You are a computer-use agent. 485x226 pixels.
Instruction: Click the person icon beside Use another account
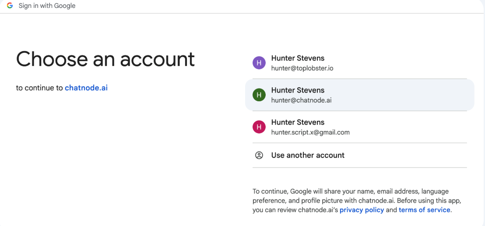pyautogui.click(x=259, y=155)
